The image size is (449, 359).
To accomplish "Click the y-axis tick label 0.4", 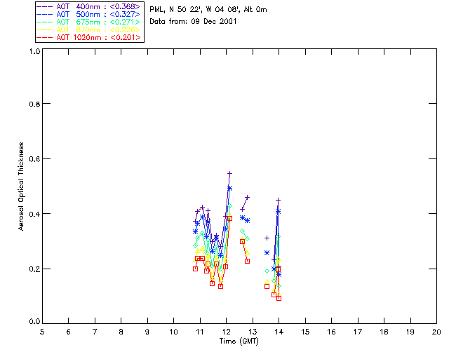I will pos(34,214).
